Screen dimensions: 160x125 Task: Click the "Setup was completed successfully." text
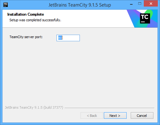(x=35, y=20)
